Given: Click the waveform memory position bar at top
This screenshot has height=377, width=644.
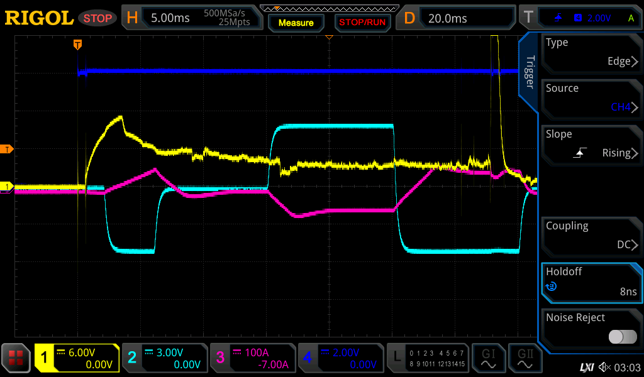Looking at the screenshot, I should pos(328,8).
